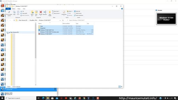Select New Volume (D:) in navigation pane
This screenshot has width=178, height=100.
(14, 32)
